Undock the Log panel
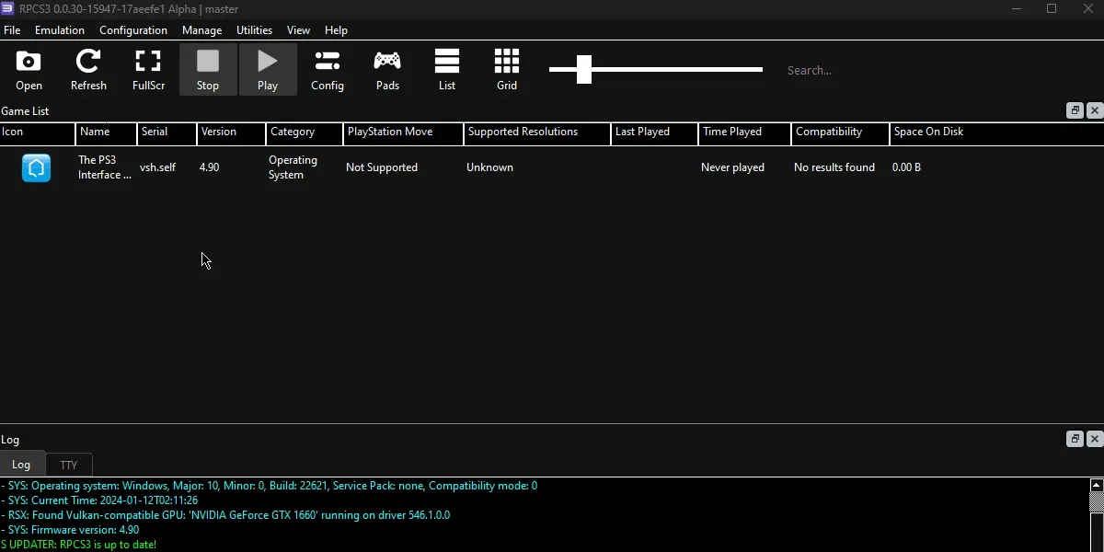 tap(1075, 439)
